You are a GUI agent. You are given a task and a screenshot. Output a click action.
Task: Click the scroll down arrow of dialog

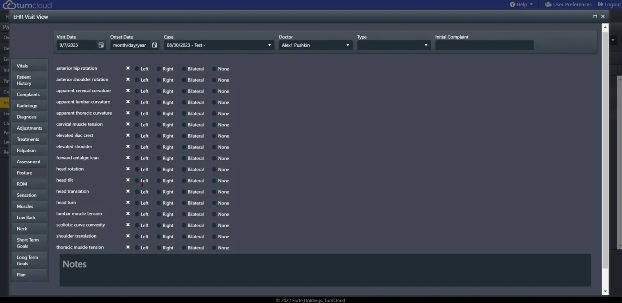pyautogui.click(x=605, y=291)
